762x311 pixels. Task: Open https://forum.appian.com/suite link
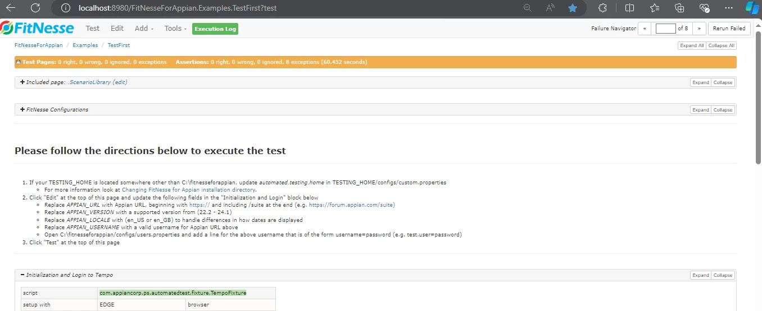351,205
